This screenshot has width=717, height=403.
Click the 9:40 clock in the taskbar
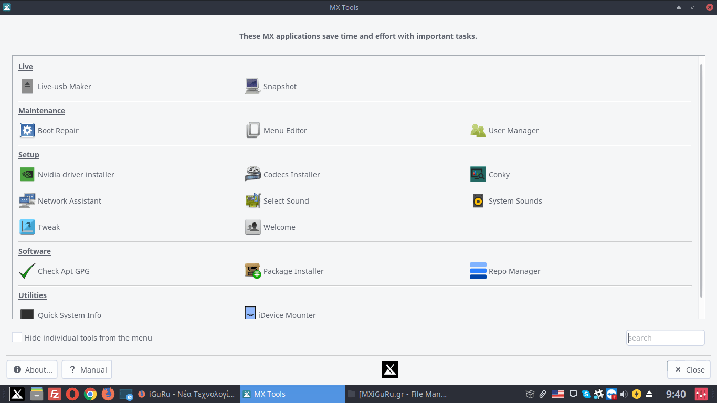click(676, 394)
